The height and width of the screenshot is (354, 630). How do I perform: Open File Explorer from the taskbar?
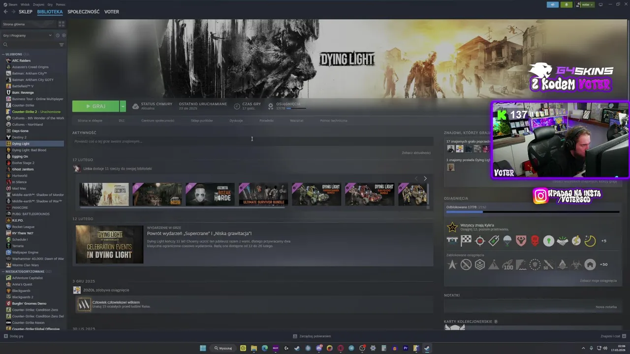(x=254, y=348)
